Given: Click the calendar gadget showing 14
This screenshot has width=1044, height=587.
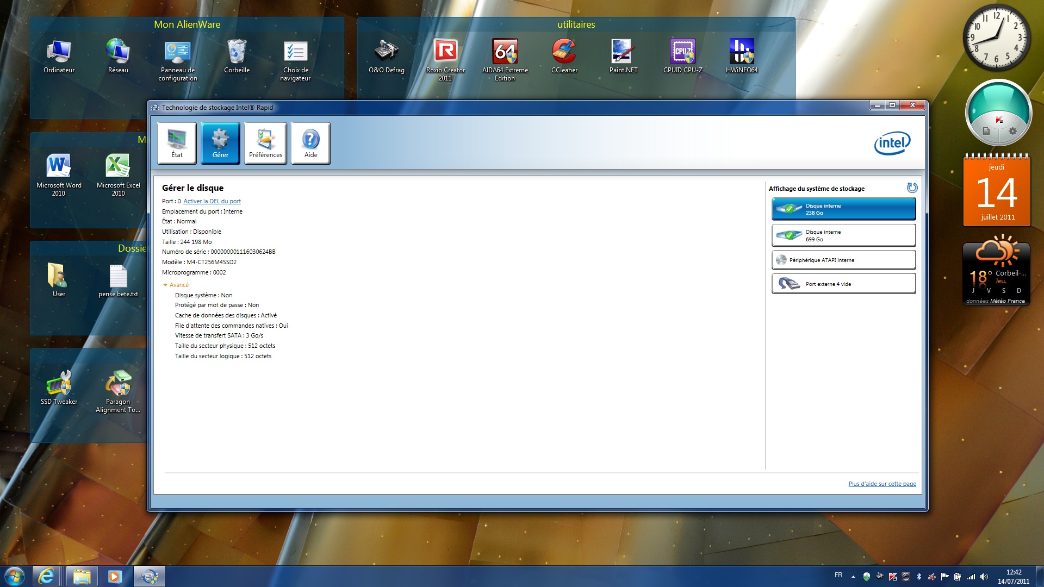Looking at the screenshot, I should [x=997, y=189].
